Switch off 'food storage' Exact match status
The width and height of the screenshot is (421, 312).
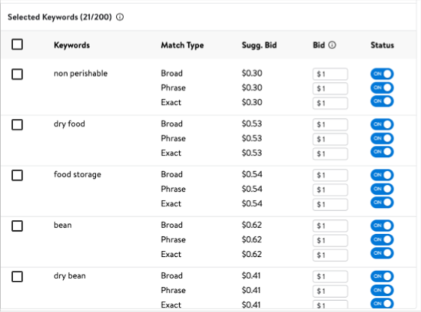[382, 203]
